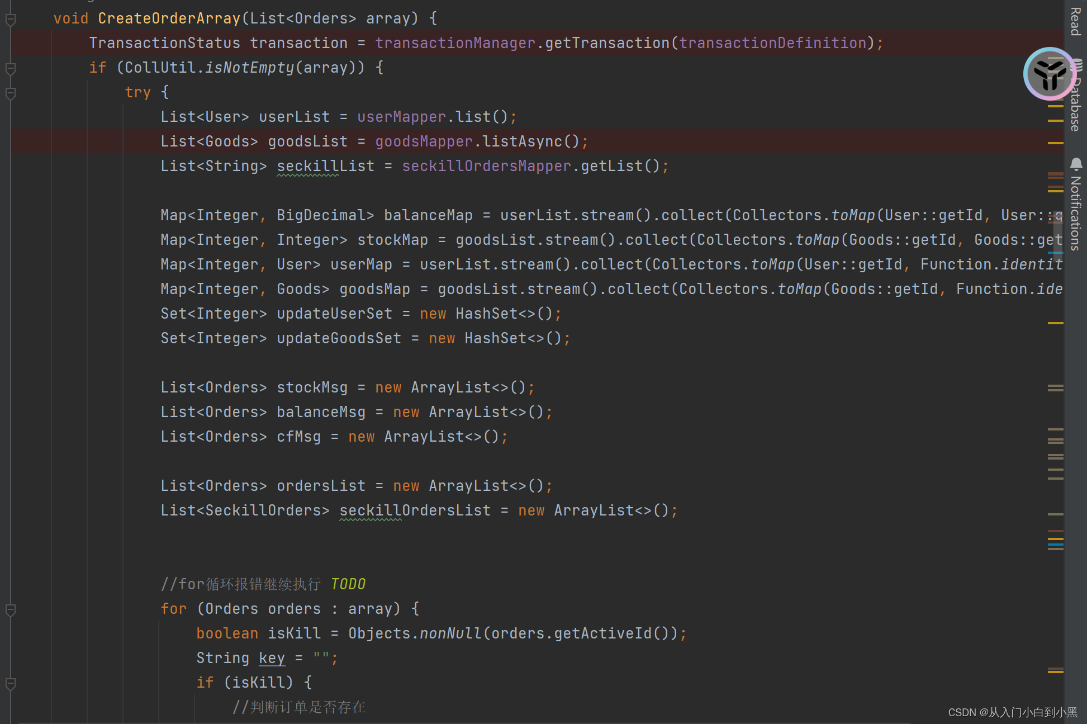Click the transactionDefinition argument
Image resolution: width=1087 pixels, height=724 pixels.
pyautogui.click(x=773, y=43)
